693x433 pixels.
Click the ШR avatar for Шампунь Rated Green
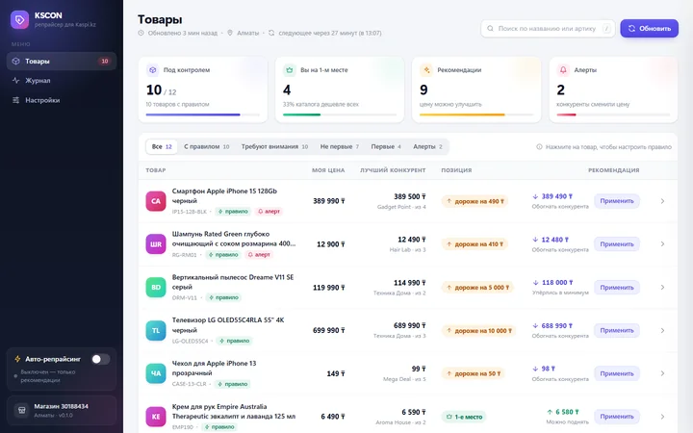[x=156, y=244]
